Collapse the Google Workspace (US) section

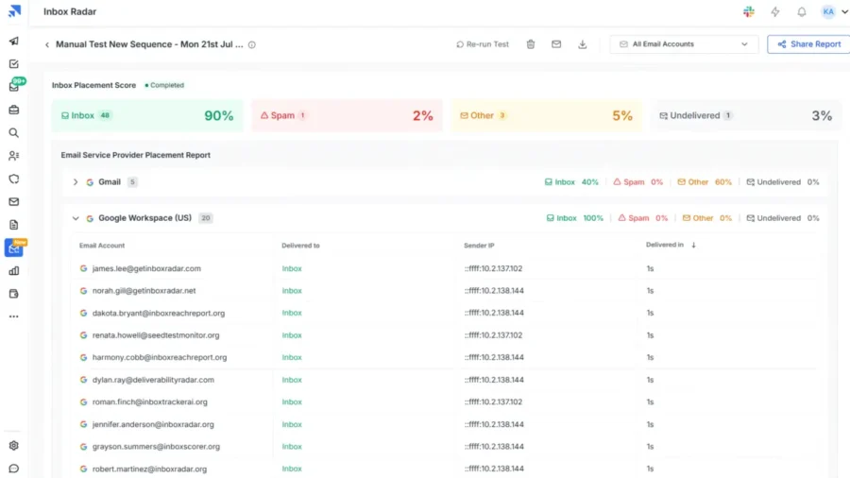coord(76,218)
